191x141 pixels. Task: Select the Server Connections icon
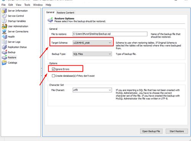tap(4, 31)
